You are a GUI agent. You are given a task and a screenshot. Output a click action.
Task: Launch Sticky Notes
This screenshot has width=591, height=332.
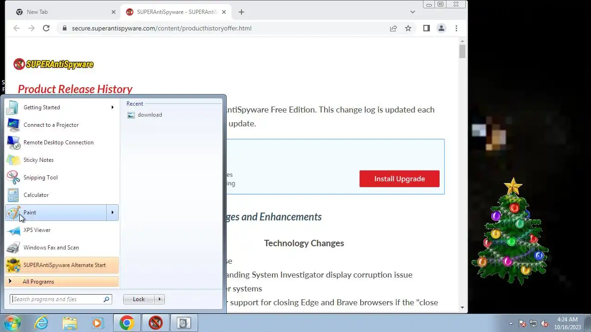[62, 160]
